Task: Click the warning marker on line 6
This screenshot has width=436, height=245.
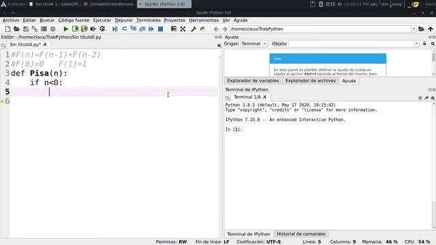Action: point(2,101)
